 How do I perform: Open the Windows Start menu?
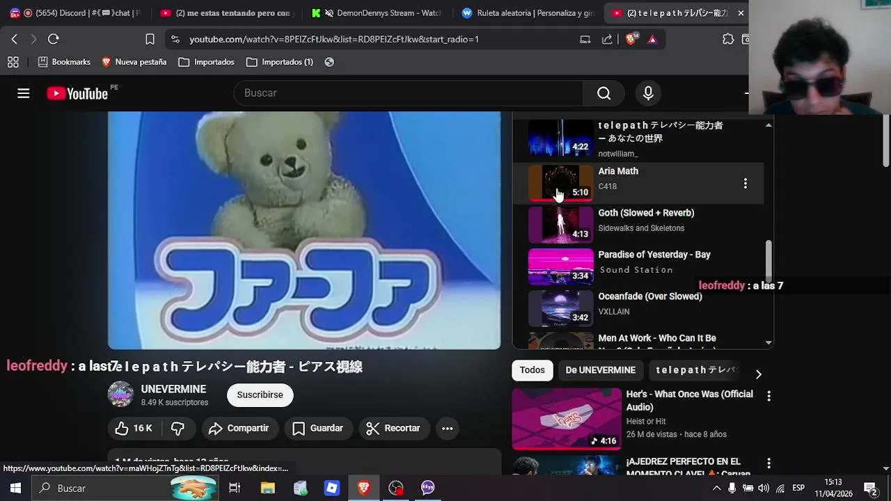15,488
